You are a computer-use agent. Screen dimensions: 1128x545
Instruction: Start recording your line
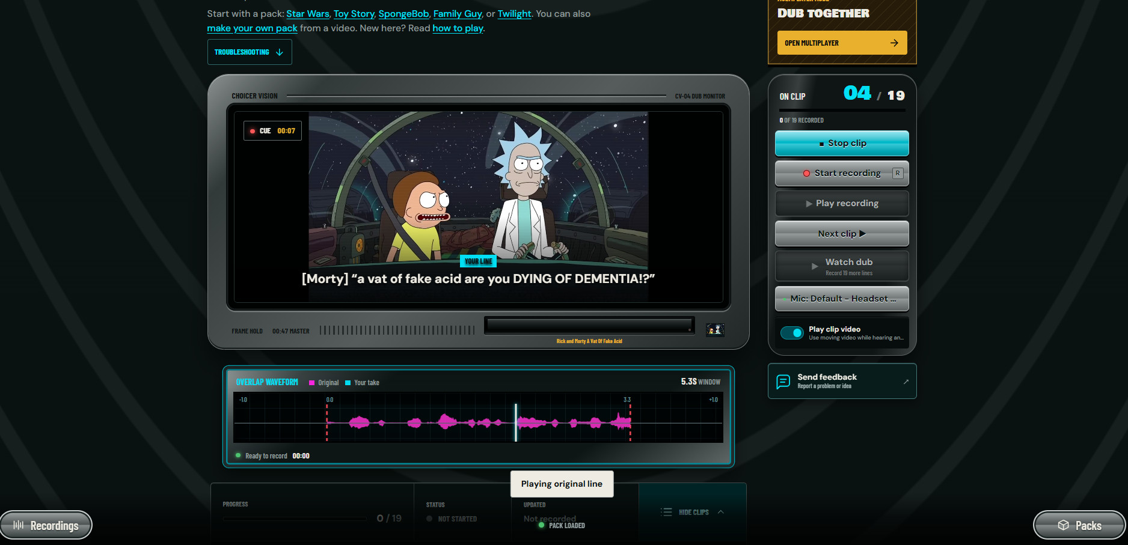[x=842, y=173]
